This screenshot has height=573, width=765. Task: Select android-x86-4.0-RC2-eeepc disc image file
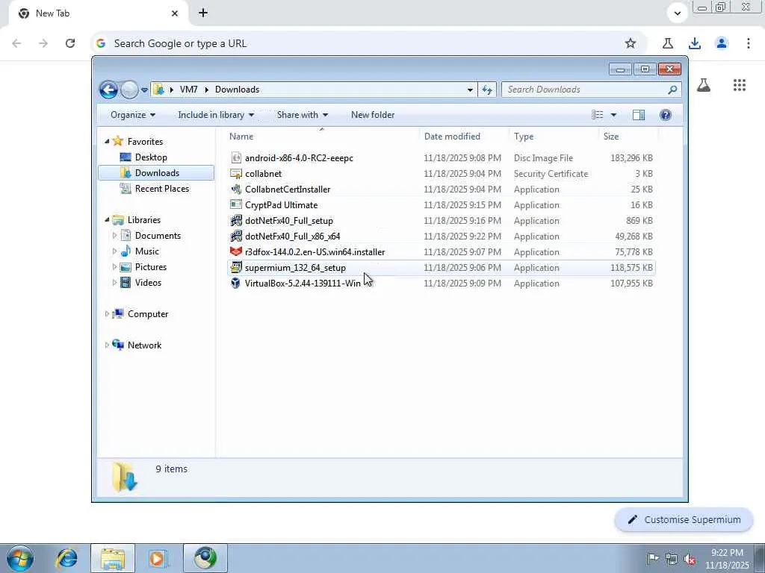442,158
